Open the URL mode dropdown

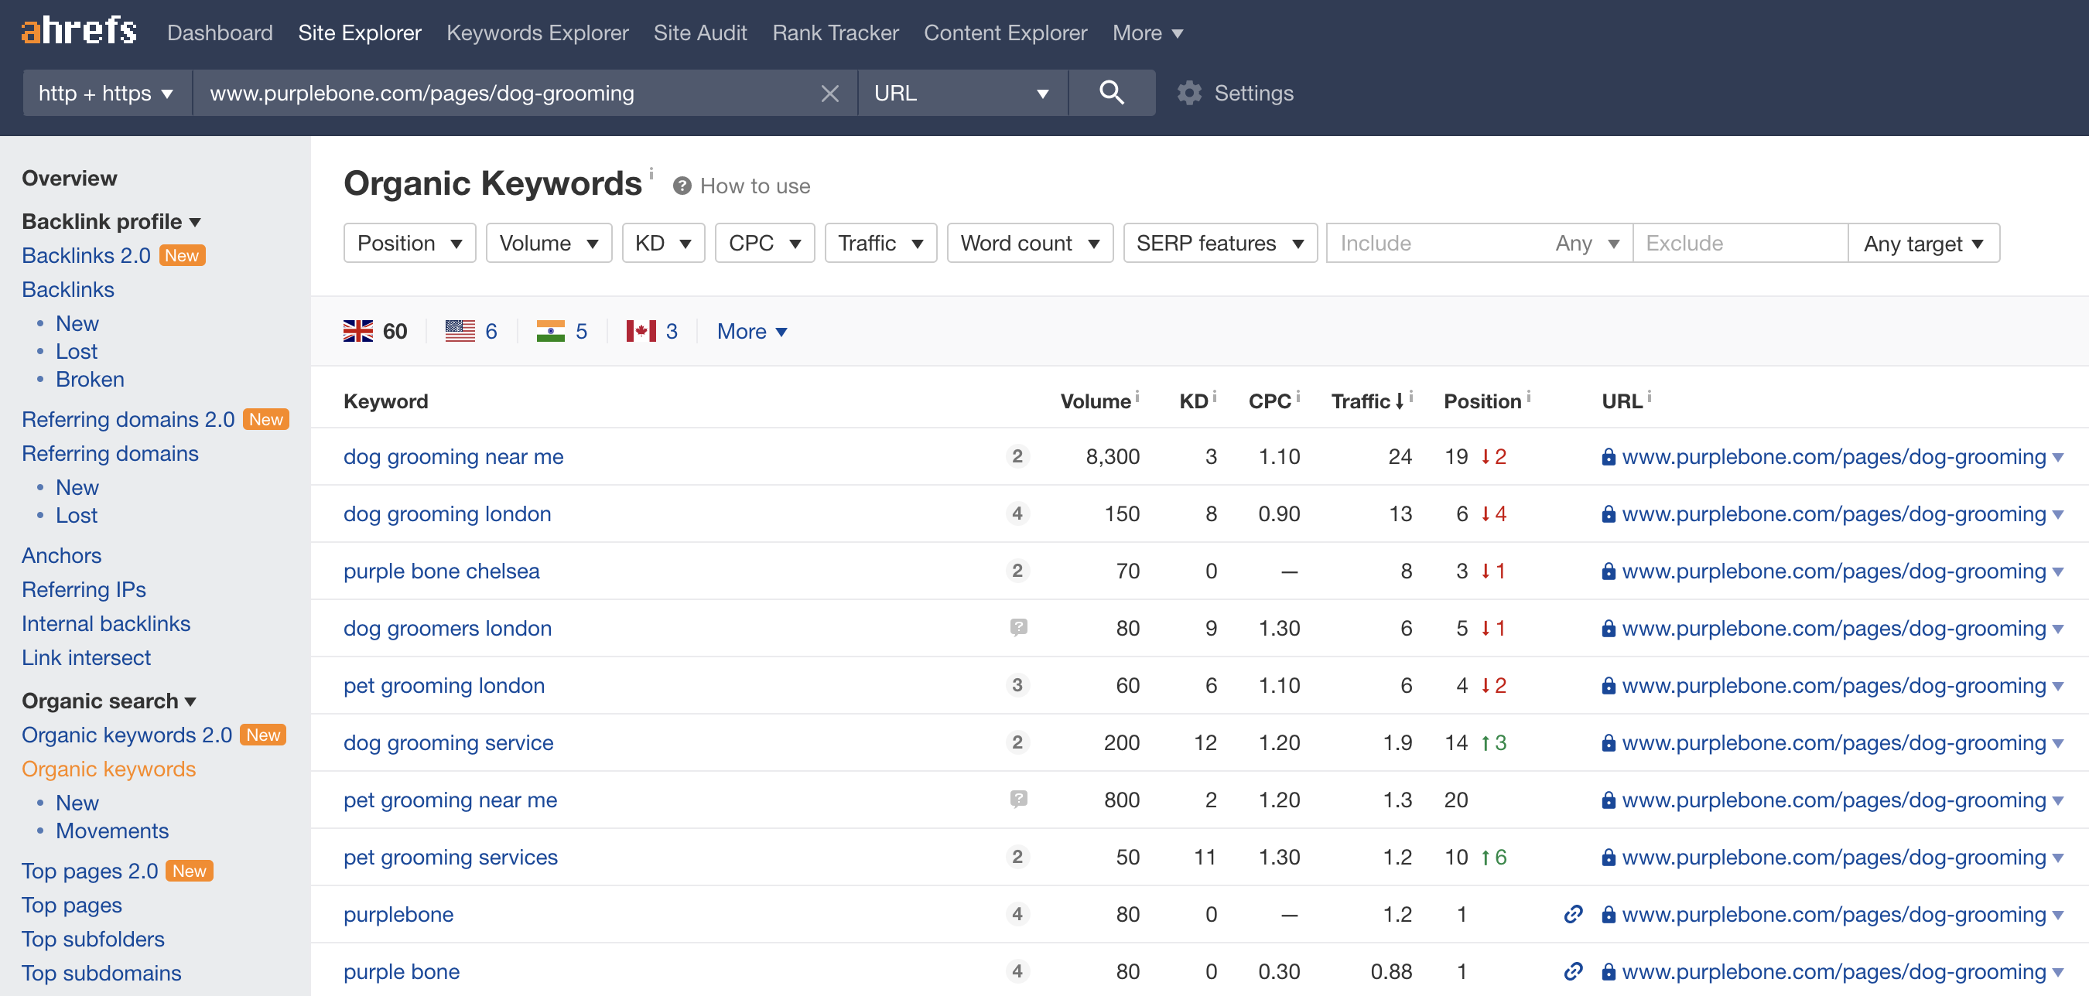click(x=962, y=94)
